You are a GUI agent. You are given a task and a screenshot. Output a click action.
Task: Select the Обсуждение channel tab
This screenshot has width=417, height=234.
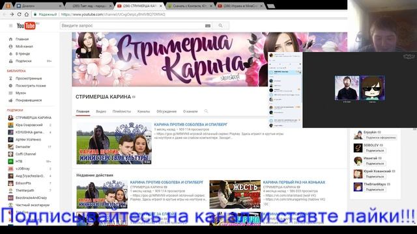pyautogui.click(x=167, y=111)
